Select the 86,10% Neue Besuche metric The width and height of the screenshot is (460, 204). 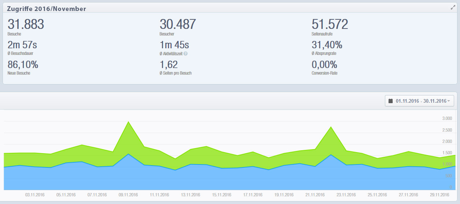(x=23, y=65)
